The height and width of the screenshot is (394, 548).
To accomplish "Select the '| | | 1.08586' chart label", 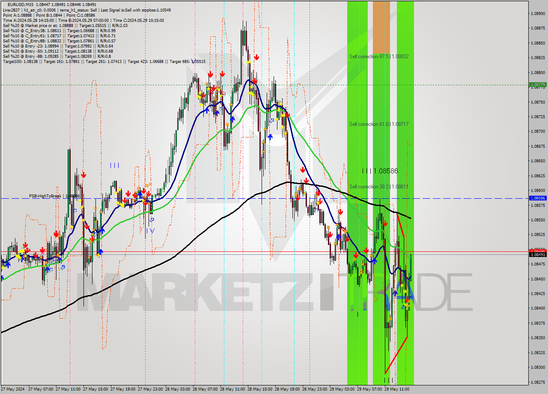I will [380, 171].
